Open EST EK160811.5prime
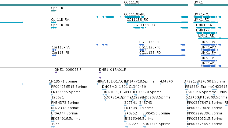Image resolution: width=228 pixels, height=128 pixels. (139, 108)
